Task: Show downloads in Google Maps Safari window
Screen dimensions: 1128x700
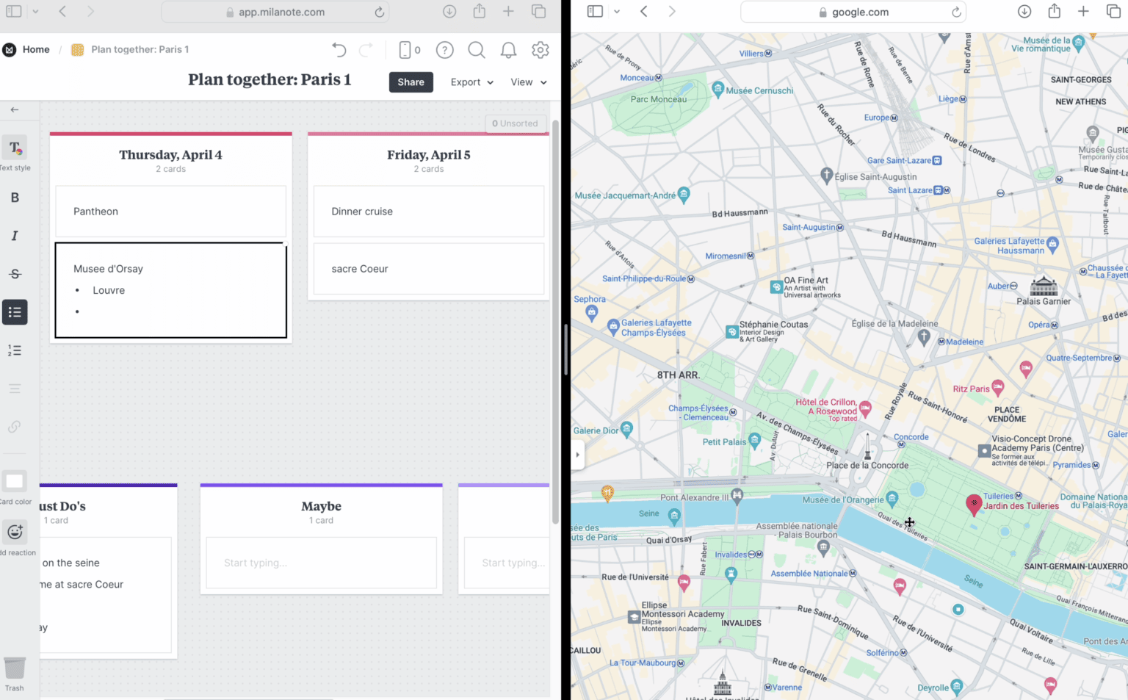Action: click(x=1024, y=11)
